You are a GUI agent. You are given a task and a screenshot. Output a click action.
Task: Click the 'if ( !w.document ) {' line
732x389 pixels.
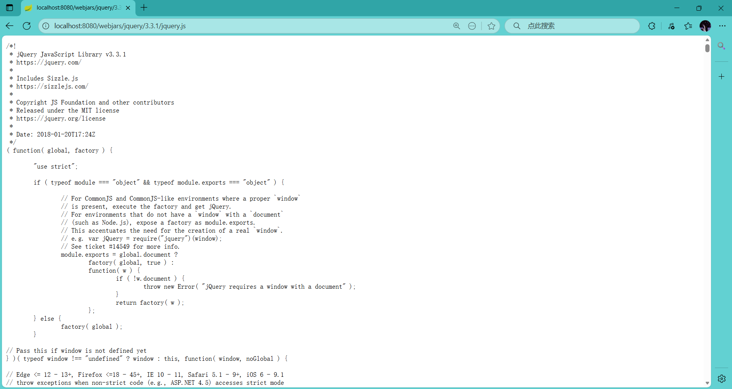[151, 278]
